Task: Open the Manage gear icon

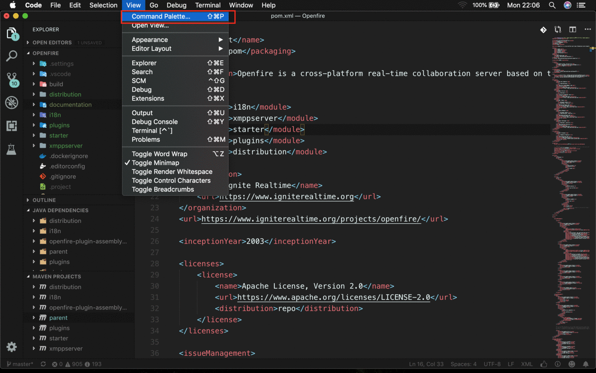Action: pyautogui.click(x=12, y=347)
